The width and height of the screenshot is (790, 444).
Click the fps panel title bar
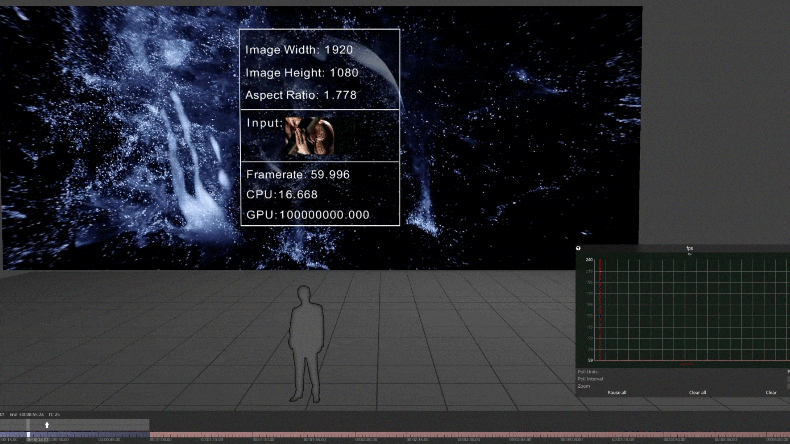tap(690, 248)
